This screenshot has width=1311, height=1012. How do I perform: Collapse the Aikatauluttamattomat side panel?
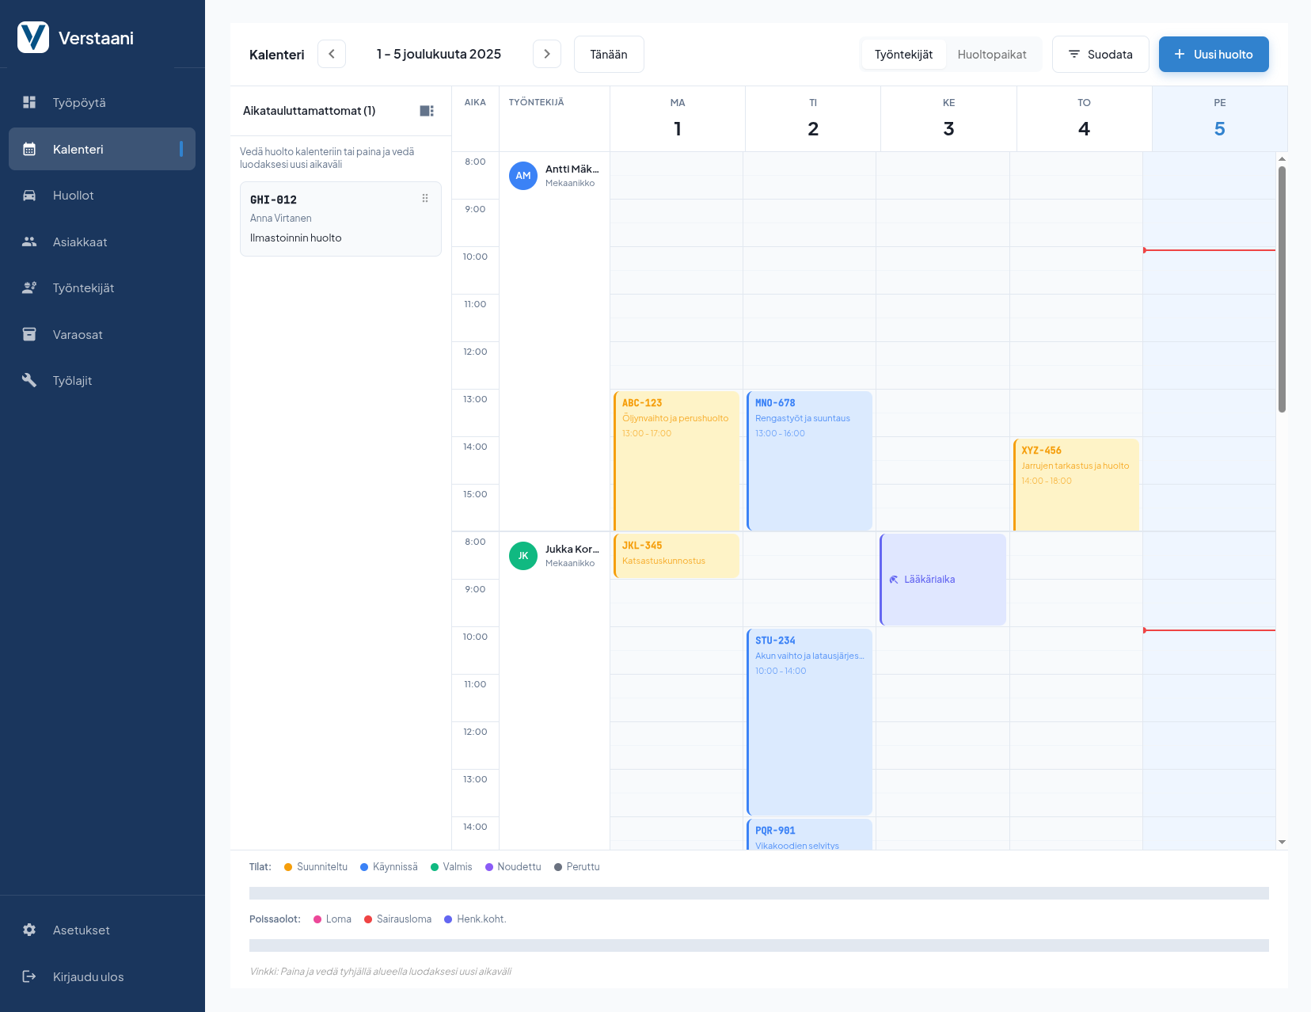[x=427, y=111]
